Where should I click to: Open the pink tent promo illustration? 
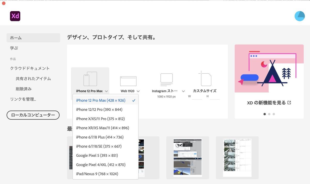click(x=269, y=68)
